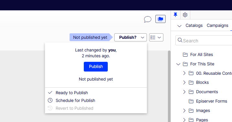This screenshot has height=122, width=232.
Task: Expand the Images folder
Action: (x=184, y=111)
